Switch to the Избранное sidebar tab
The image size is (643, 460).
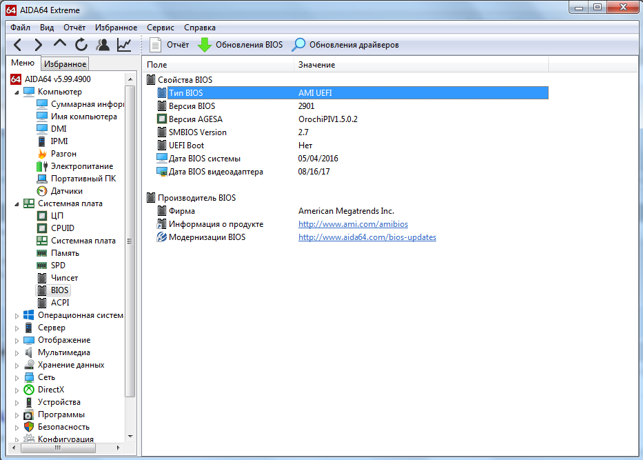pos(65,64)
